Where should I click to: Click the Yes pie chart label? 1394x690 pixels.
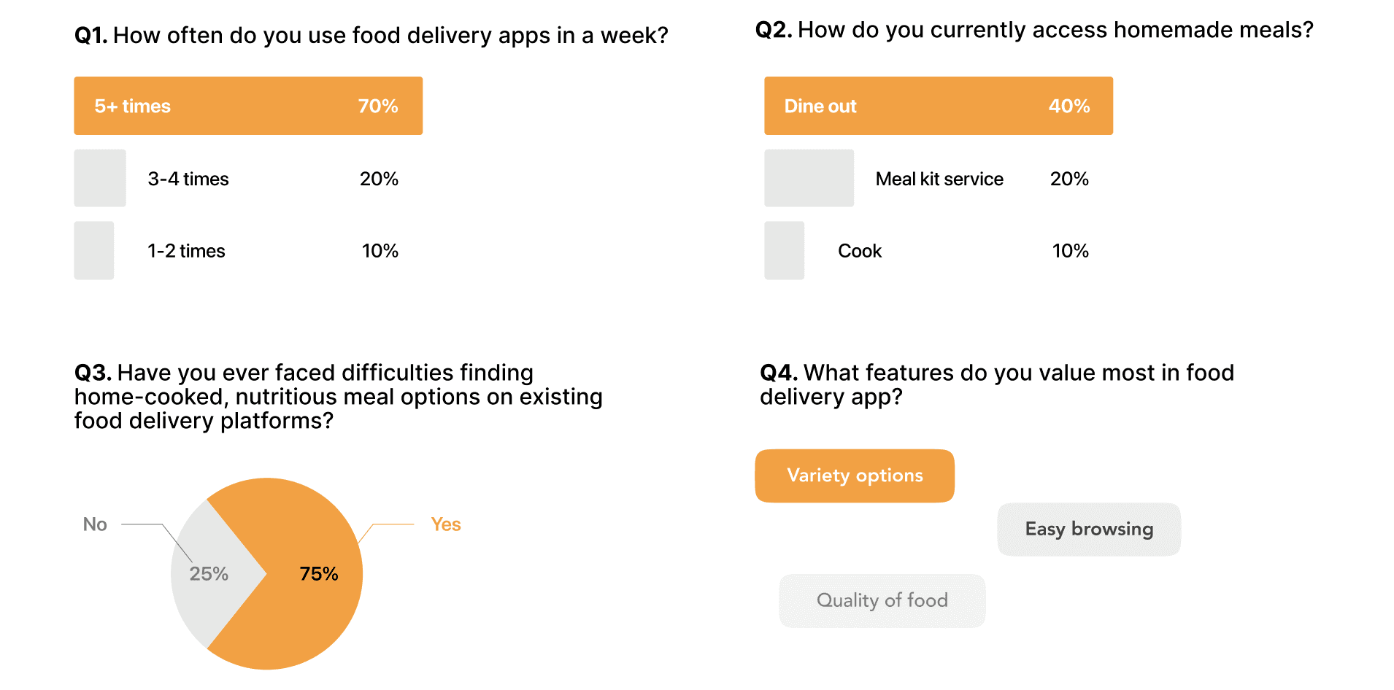pos(445,524)
